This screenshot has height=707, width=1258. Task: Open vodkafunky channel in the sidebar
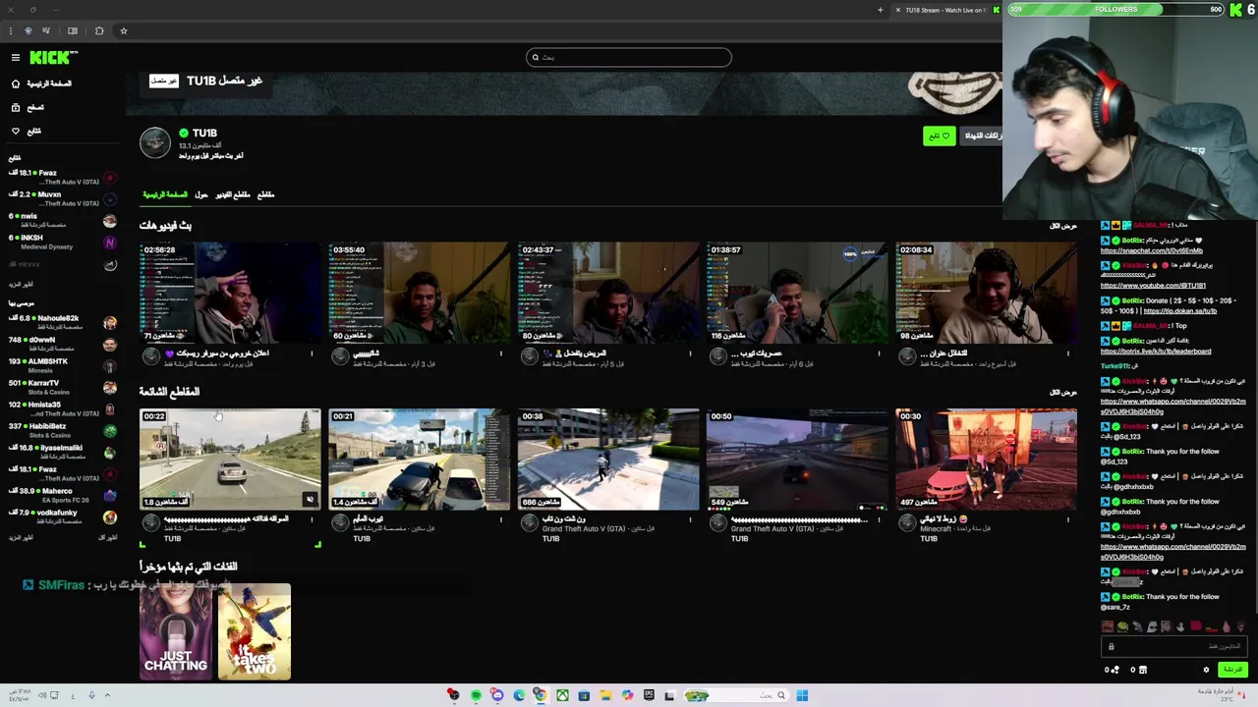pos(61,517)
